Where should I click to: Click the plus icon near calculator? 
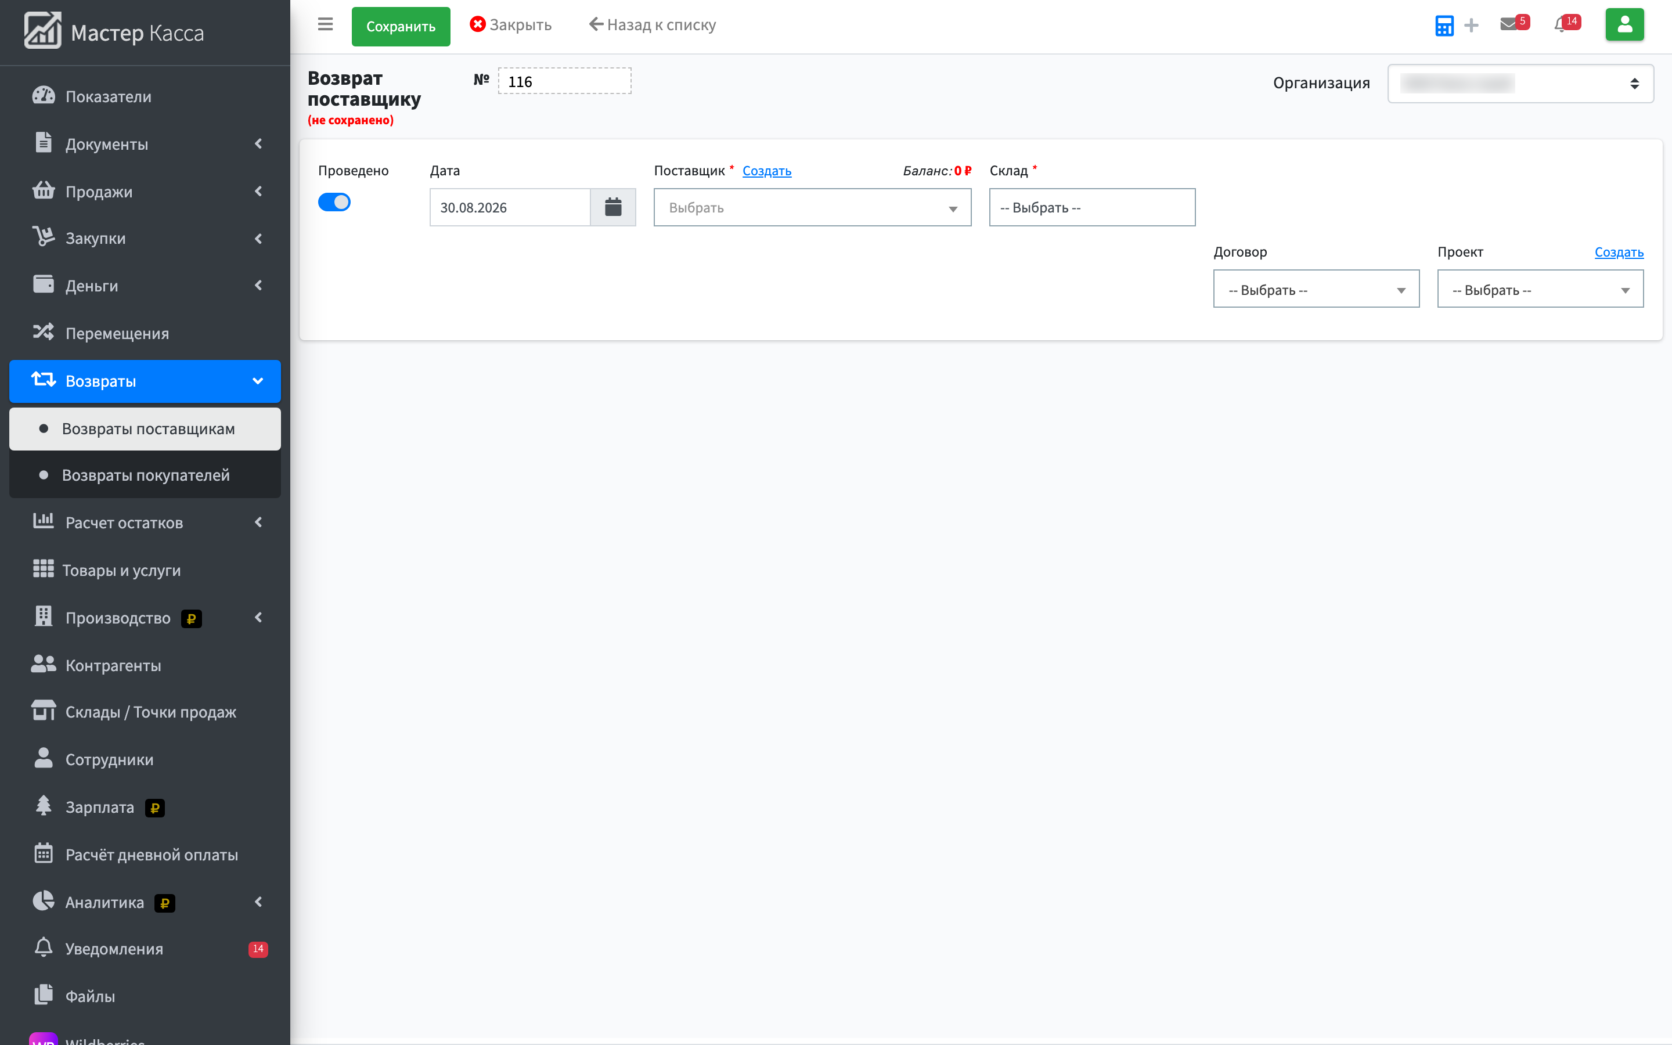pos(1472,26)
